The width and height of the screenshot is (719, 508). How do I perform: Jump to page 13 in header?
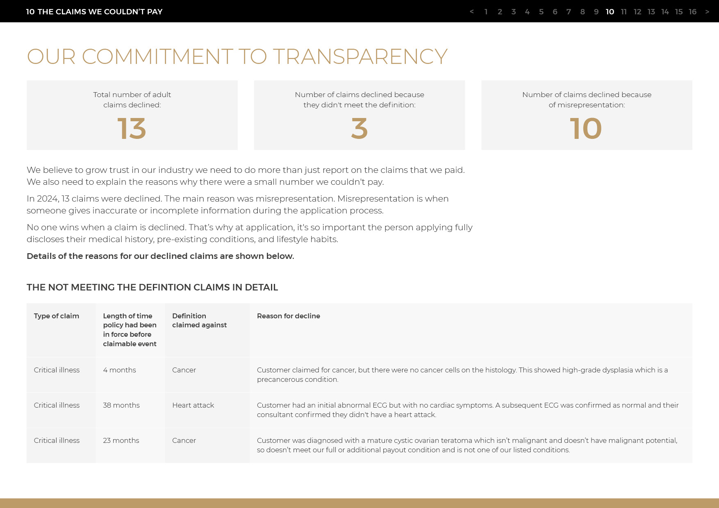tap(651, 11)
